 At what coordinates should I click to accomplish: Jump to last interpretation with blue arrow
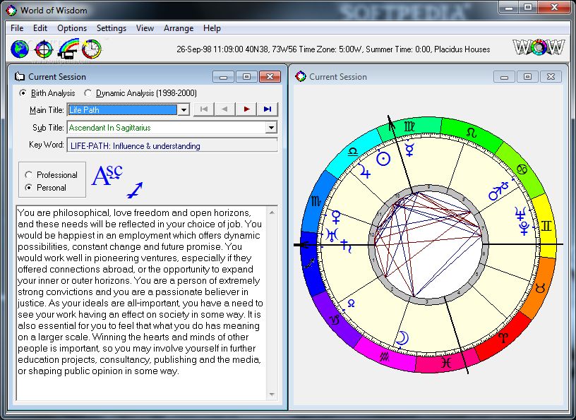tap(268, 109)
